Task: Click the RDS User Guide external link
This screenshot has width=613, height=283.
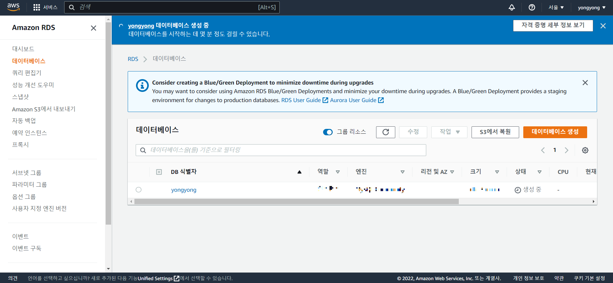Action: [304, 100]
